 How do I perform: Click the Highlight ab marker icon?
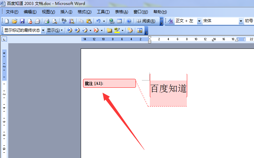[x=117, y=30]
